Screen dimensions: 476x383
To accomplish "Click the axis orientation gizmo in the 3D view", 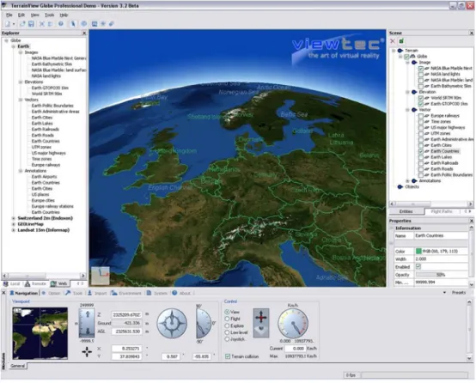I will coord(101,276).
